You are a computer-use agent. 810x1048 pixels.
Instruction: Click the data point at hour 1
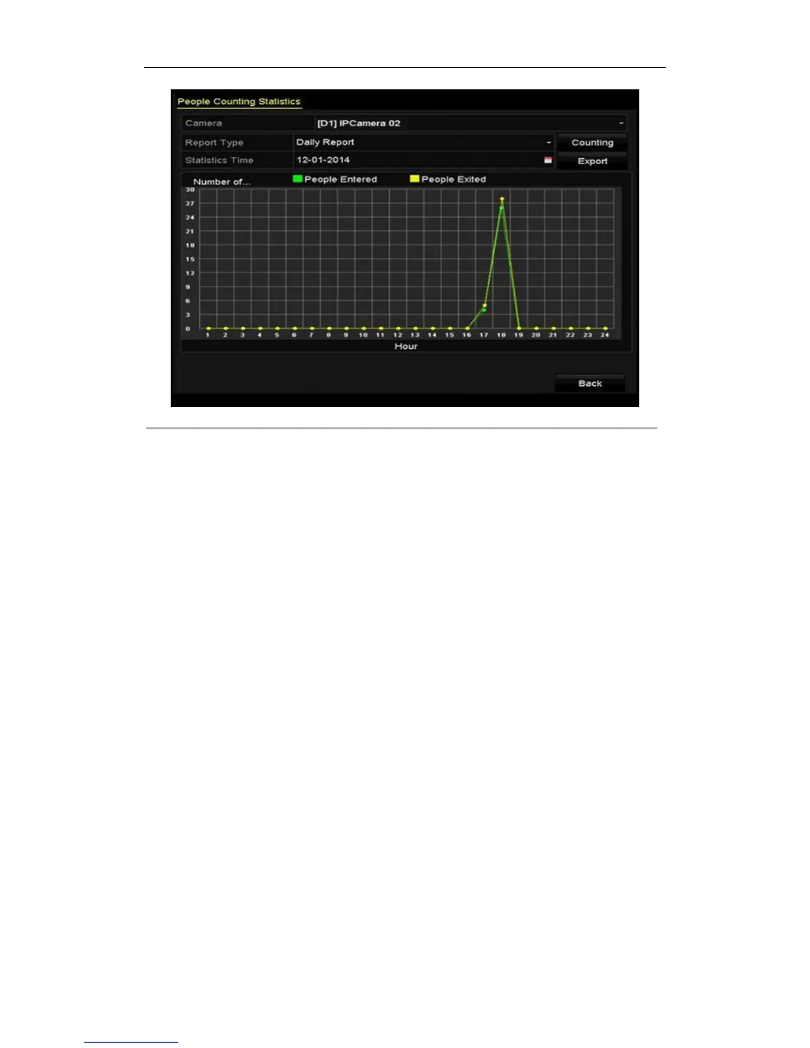(x=208, y=328)
